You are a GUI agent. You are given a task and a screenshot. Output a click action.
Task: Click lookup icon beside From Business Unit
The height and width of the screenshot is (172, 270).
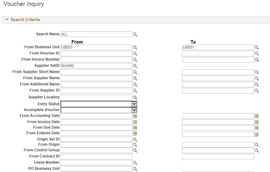click(135, 48)
